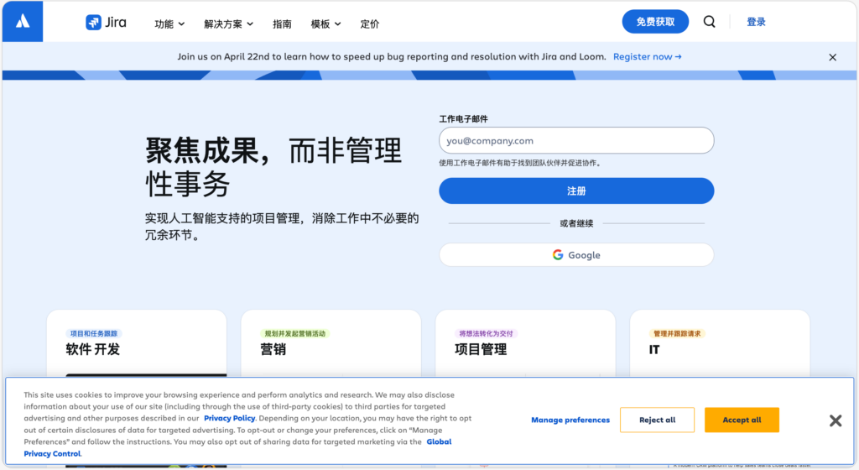Click the blue 注册 button

(576, 191)
